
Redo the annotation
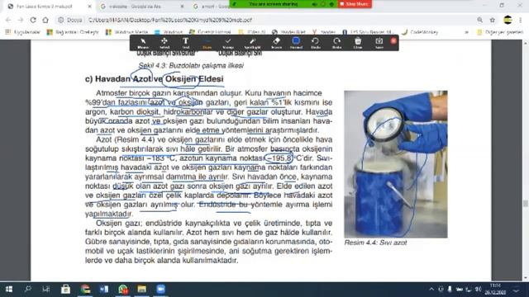pos(336,43)
